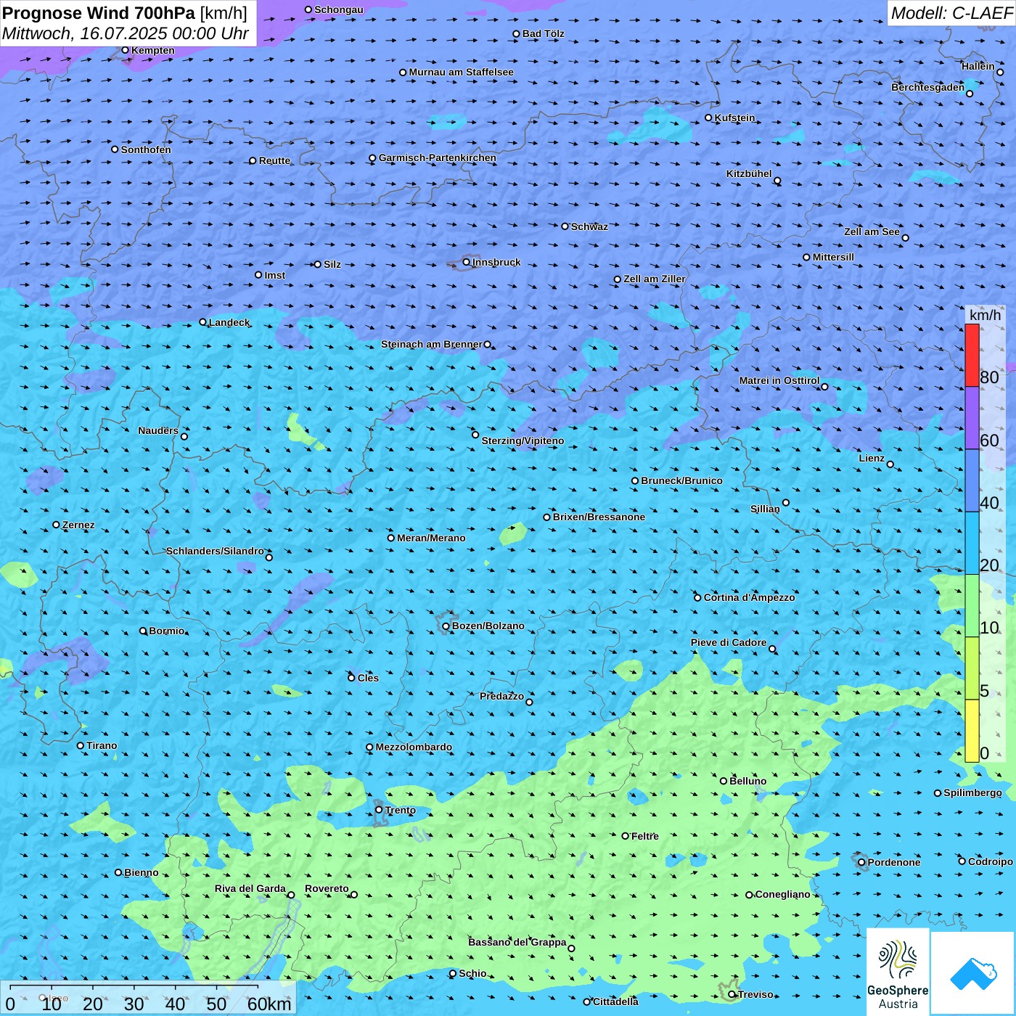
Task: Click the 'Bruneck/Brunico' label
Action: 682,480
